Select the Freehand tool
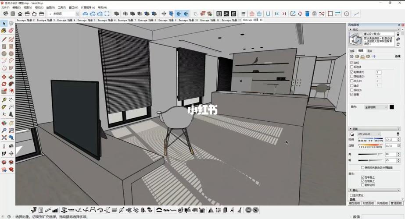 click(11, 39)
